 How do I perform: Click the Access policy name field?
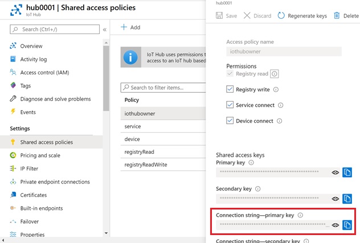click(284, 52)
